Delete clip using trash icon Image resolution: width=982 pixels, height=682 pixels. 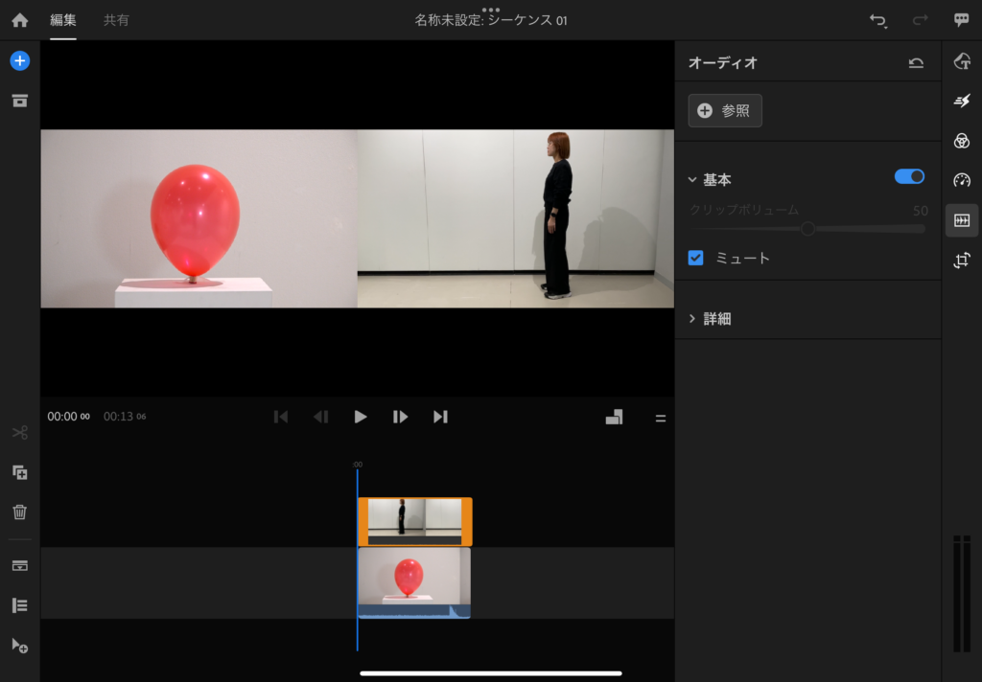pyautogui.click(x=19, y=511)
